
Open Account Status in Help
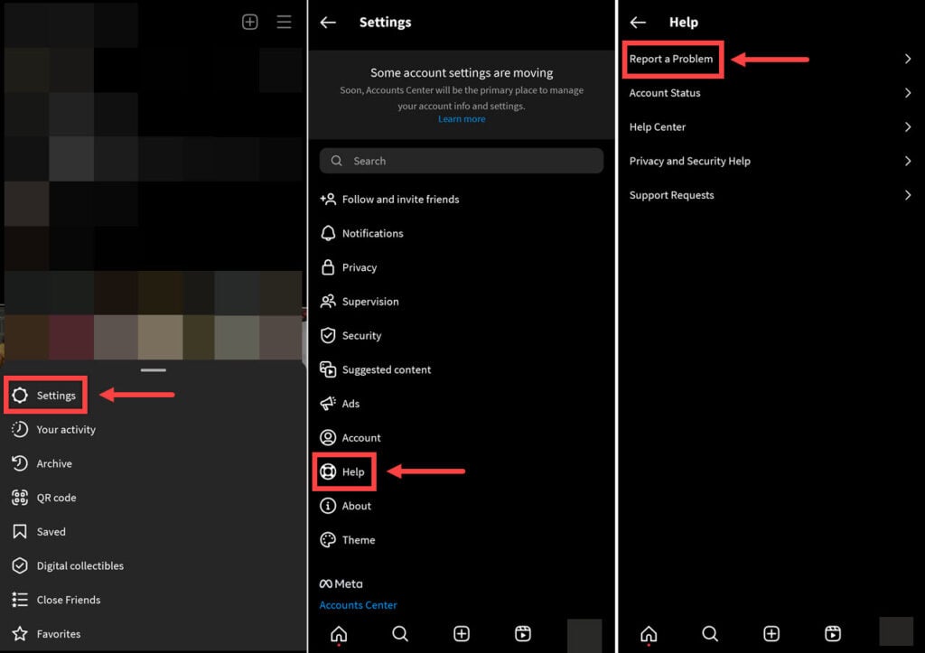[771, 93]
